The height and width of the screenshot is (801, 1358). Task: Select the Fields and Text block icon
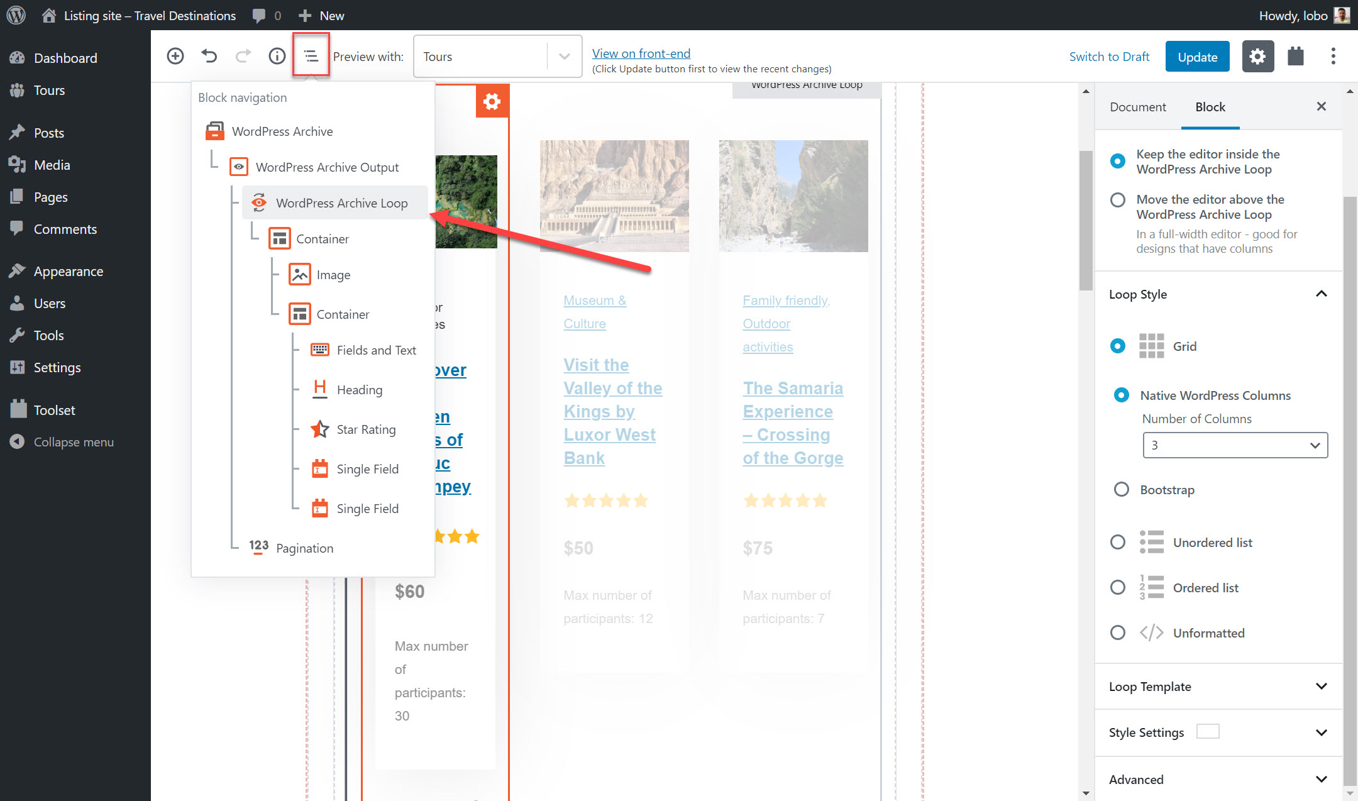coord(320,350)
